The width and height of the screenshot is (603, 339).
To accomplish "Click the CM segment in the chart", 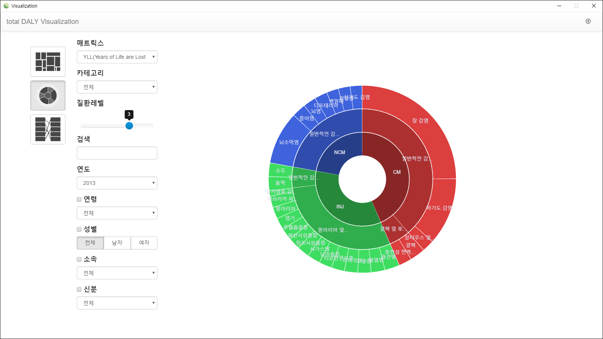I will tap(397, 172).
